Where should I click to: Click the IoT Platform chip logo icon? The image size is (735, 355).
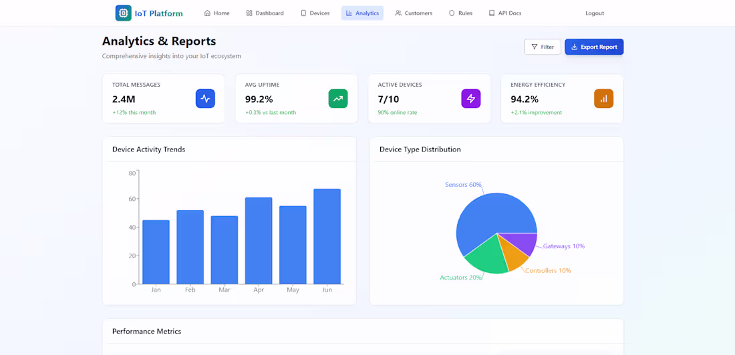pyautogui.click(x=124, y=13)
